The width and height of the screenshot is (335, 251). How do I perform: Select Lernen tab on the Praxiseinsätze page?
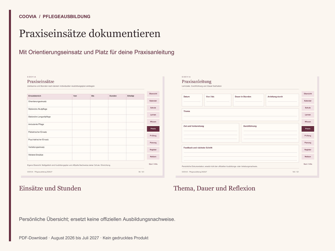(153, 115)
